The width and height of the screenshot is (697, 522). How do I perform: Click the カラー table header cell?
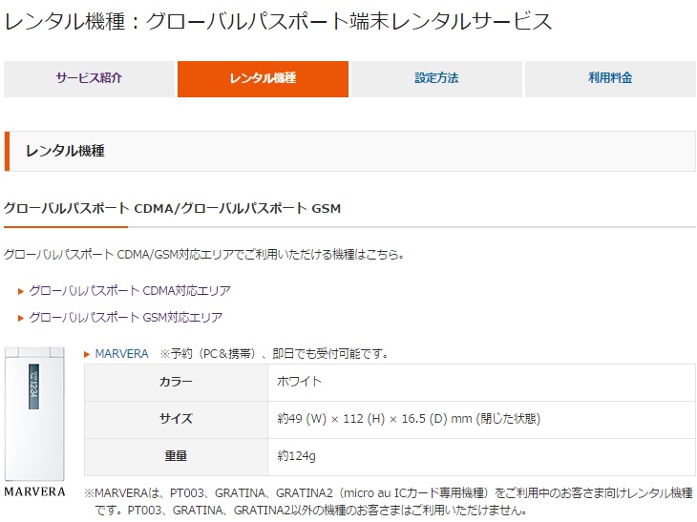[x=176, y=383]
